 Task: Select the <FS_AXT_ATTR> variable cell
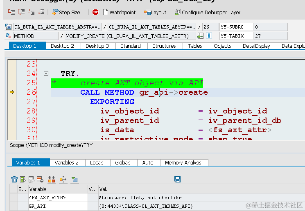coord(58,198)
